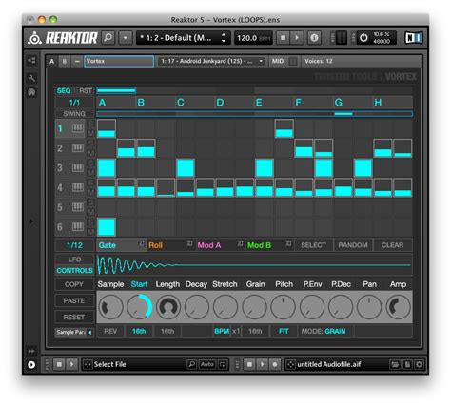Click the minimize dash button next to B

[77, 61]
